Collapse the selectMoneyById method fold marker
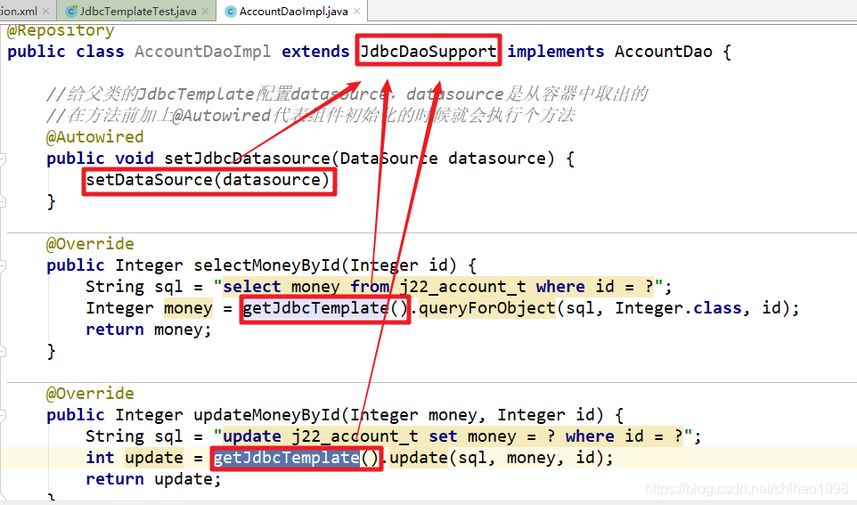 point(2,265)
